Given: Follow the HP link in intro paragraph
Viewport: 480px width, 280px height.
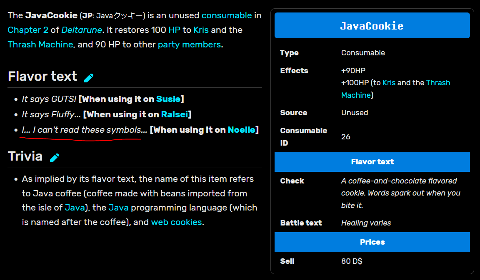Looking at the screenshot, I should [x=174, y=30].
